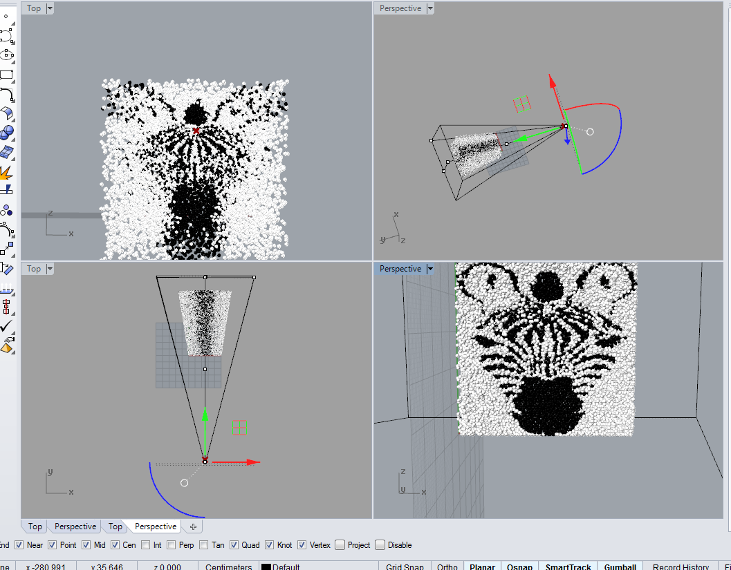The height and width of the screenshot is (570, 731).
Task: Toggle Grid Snap in the status bar
Action: pos(405,567)
